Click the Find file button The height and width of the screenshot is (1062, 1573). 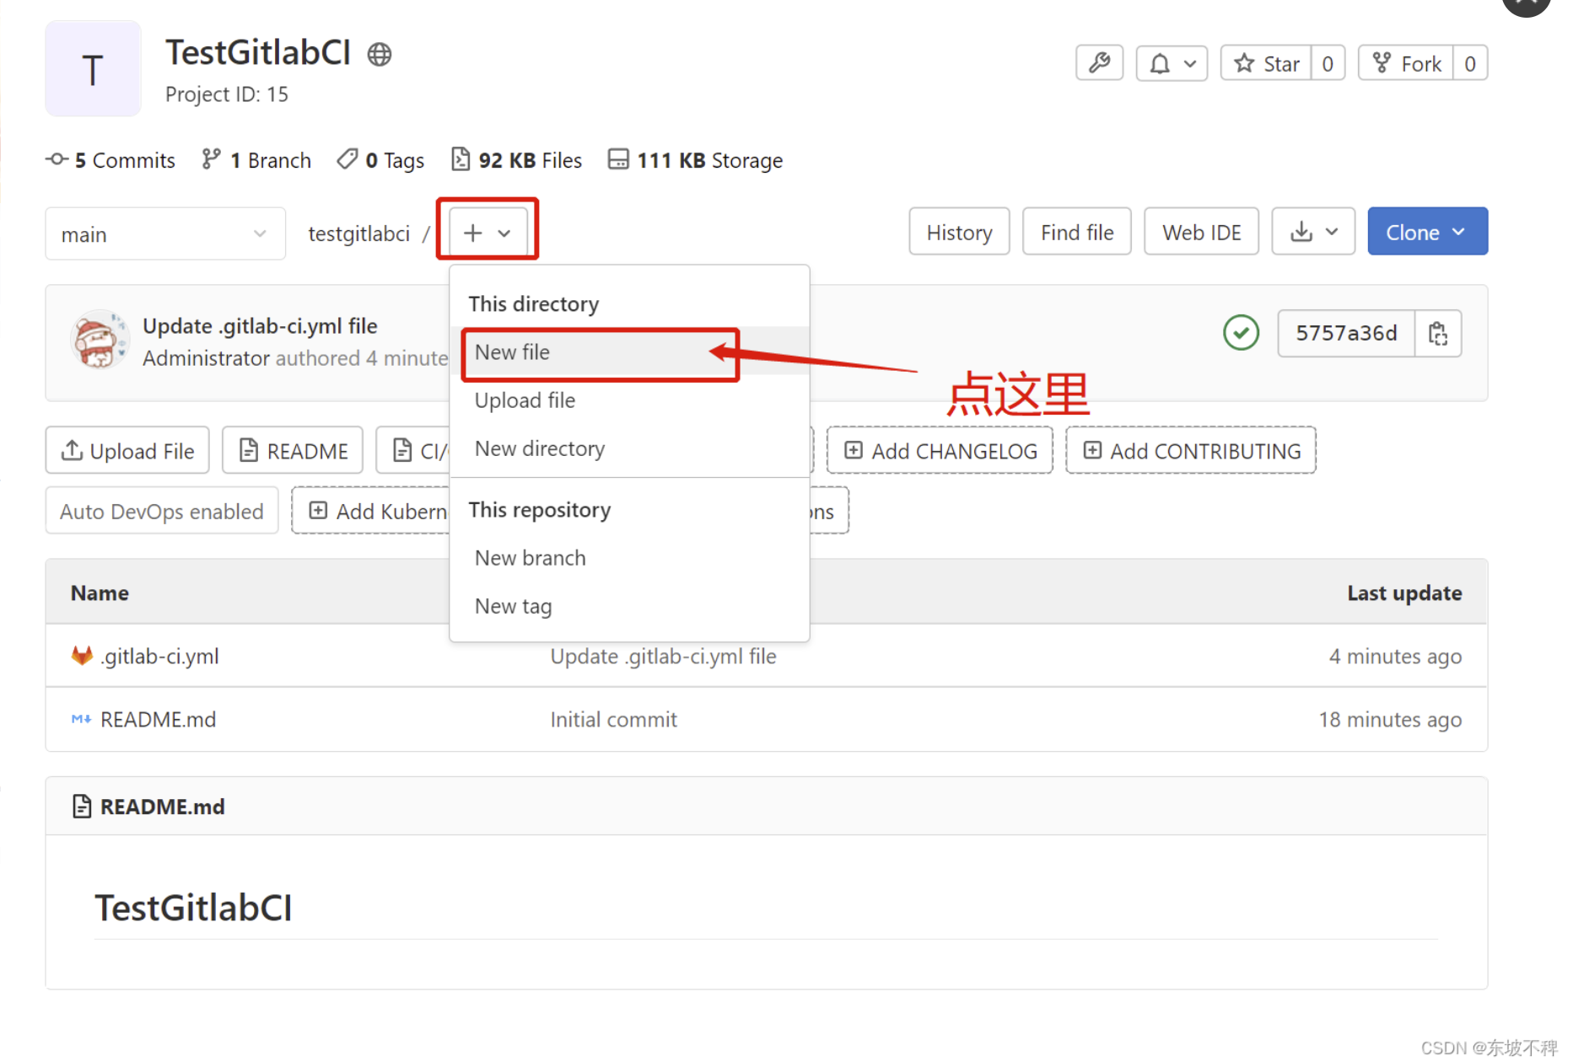(x=1077, y=232)
